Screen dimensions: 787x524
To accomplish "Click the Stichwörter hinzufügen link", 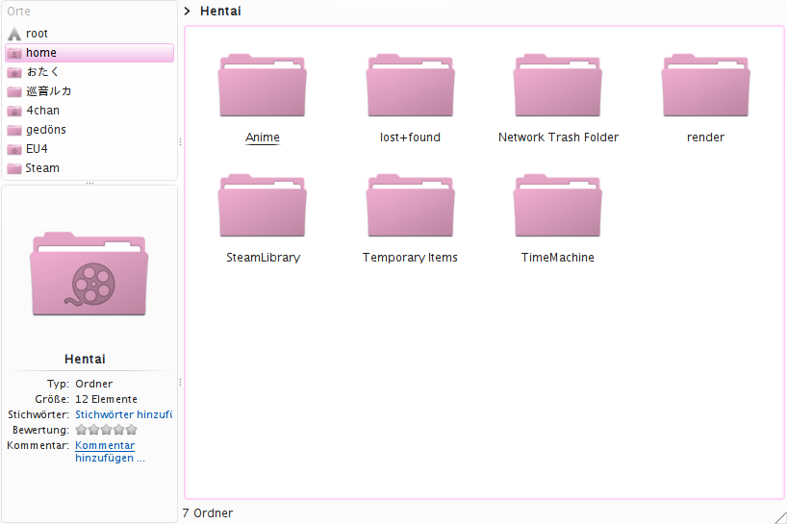I will pyautogui.click(x=123, y=414).
